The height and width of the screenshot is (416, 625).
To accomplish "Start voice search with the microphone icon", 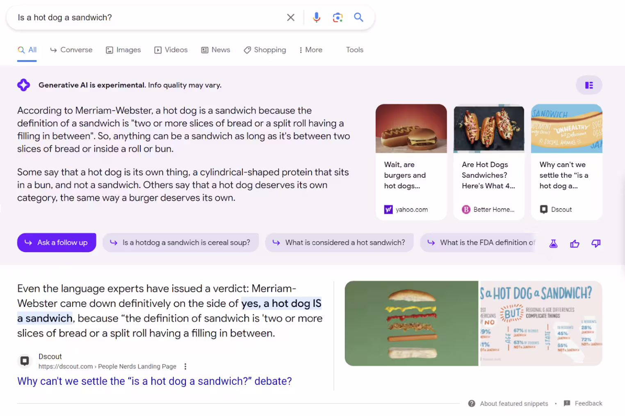I will [x=316, y=18].
